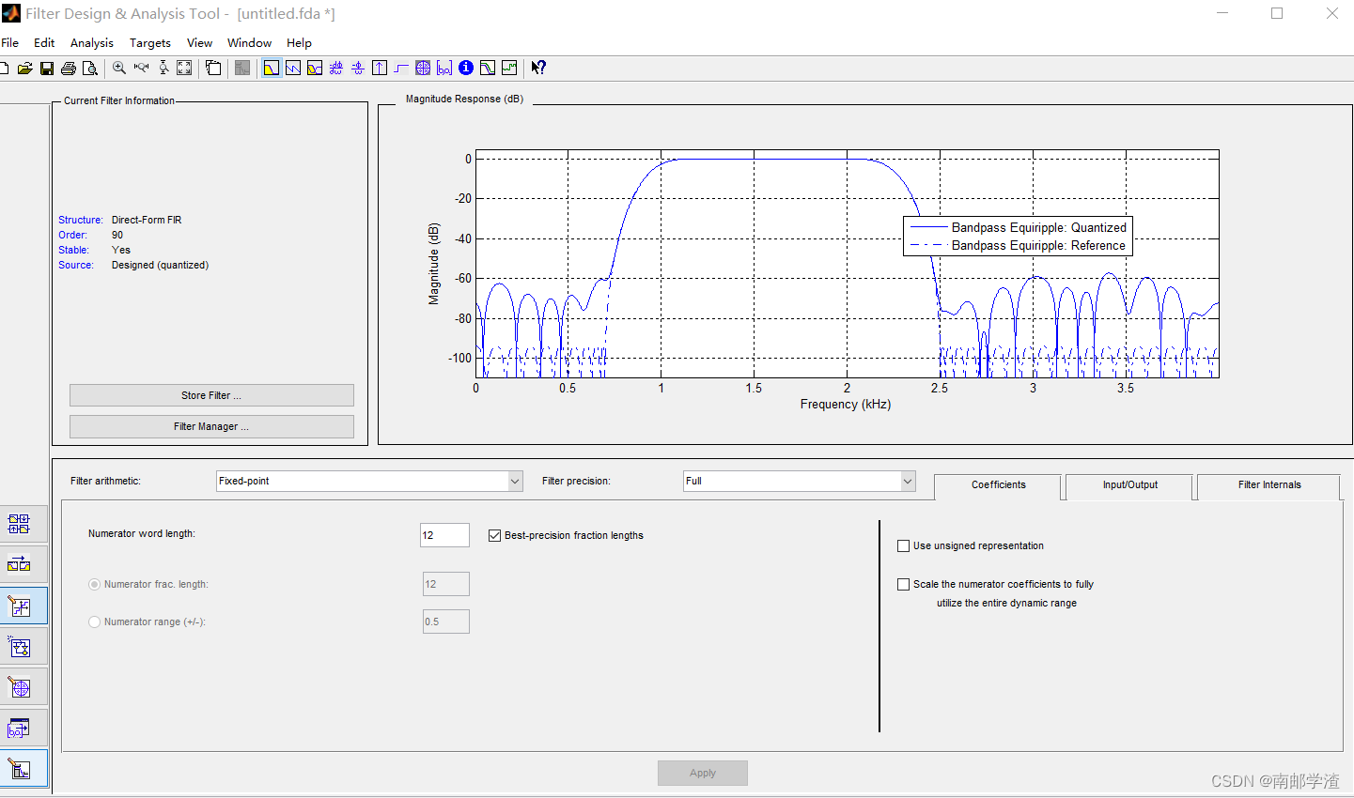Switch to the Coefficients tab
This screenshot has width=1354, height=798.
(998, 485)
